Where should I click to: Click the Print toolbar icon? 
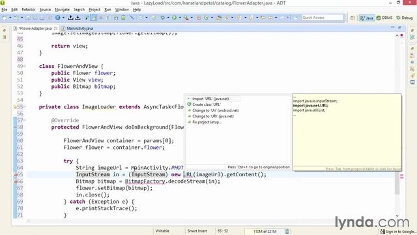pyautogui.click(x=42, y=18)
